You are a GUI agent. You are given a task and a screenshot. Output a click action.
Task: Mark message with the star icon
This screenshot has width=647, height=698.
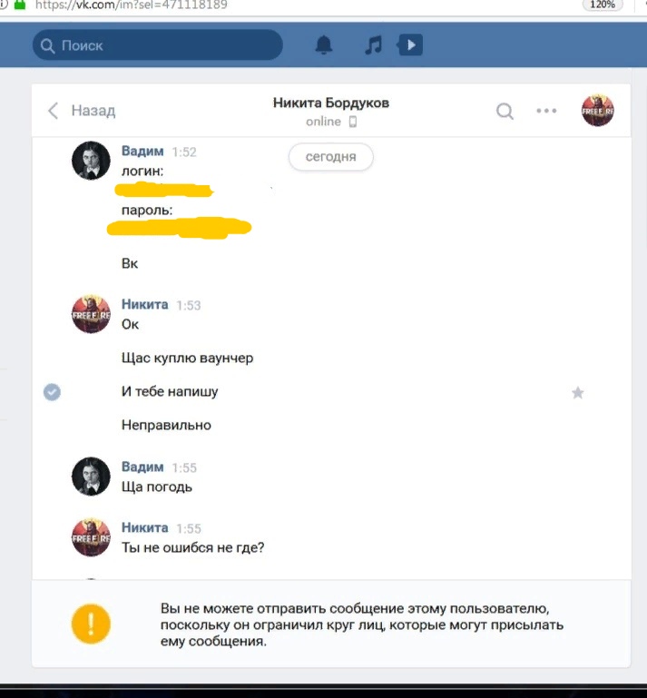point(578,393)
